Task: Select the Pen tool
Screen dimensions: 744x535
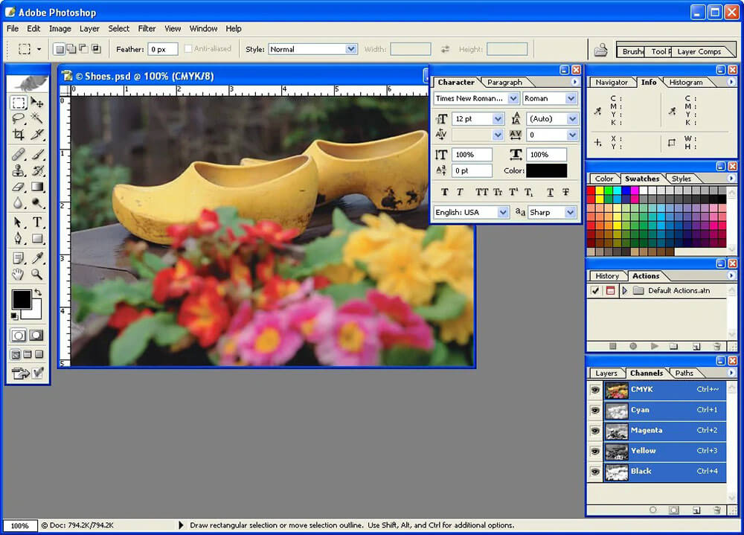Action: 19,238
